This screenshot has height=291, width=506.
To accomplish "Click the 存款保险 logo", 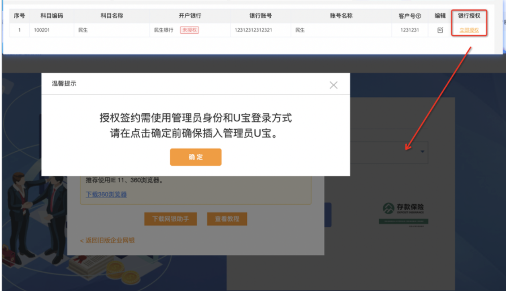I will 403,211.
